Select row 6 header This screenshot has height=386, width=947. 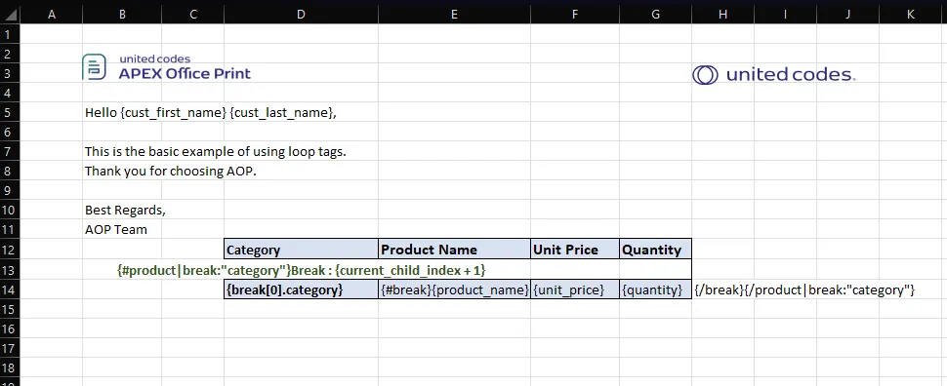[x=10, y=133]
